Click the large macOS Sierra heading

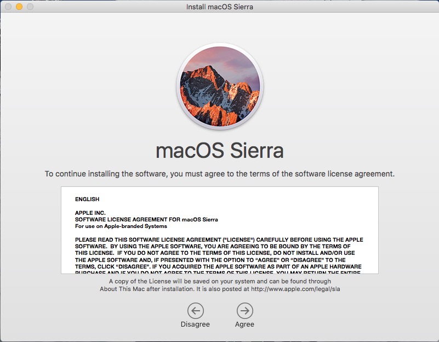coord(220,150)
